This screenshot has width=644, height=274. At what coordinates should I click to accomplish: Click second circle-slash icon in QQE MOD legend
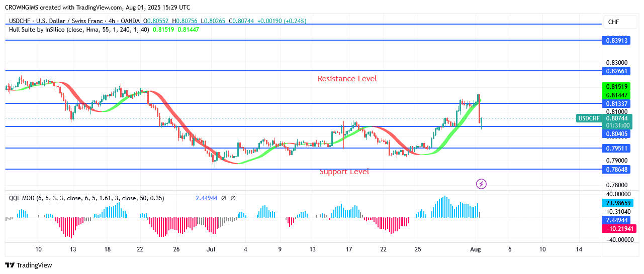click(233, 198)
